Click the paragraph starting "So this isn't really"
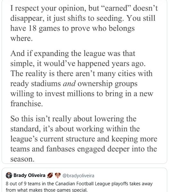 pyautogui.click(x=84, y=139)
